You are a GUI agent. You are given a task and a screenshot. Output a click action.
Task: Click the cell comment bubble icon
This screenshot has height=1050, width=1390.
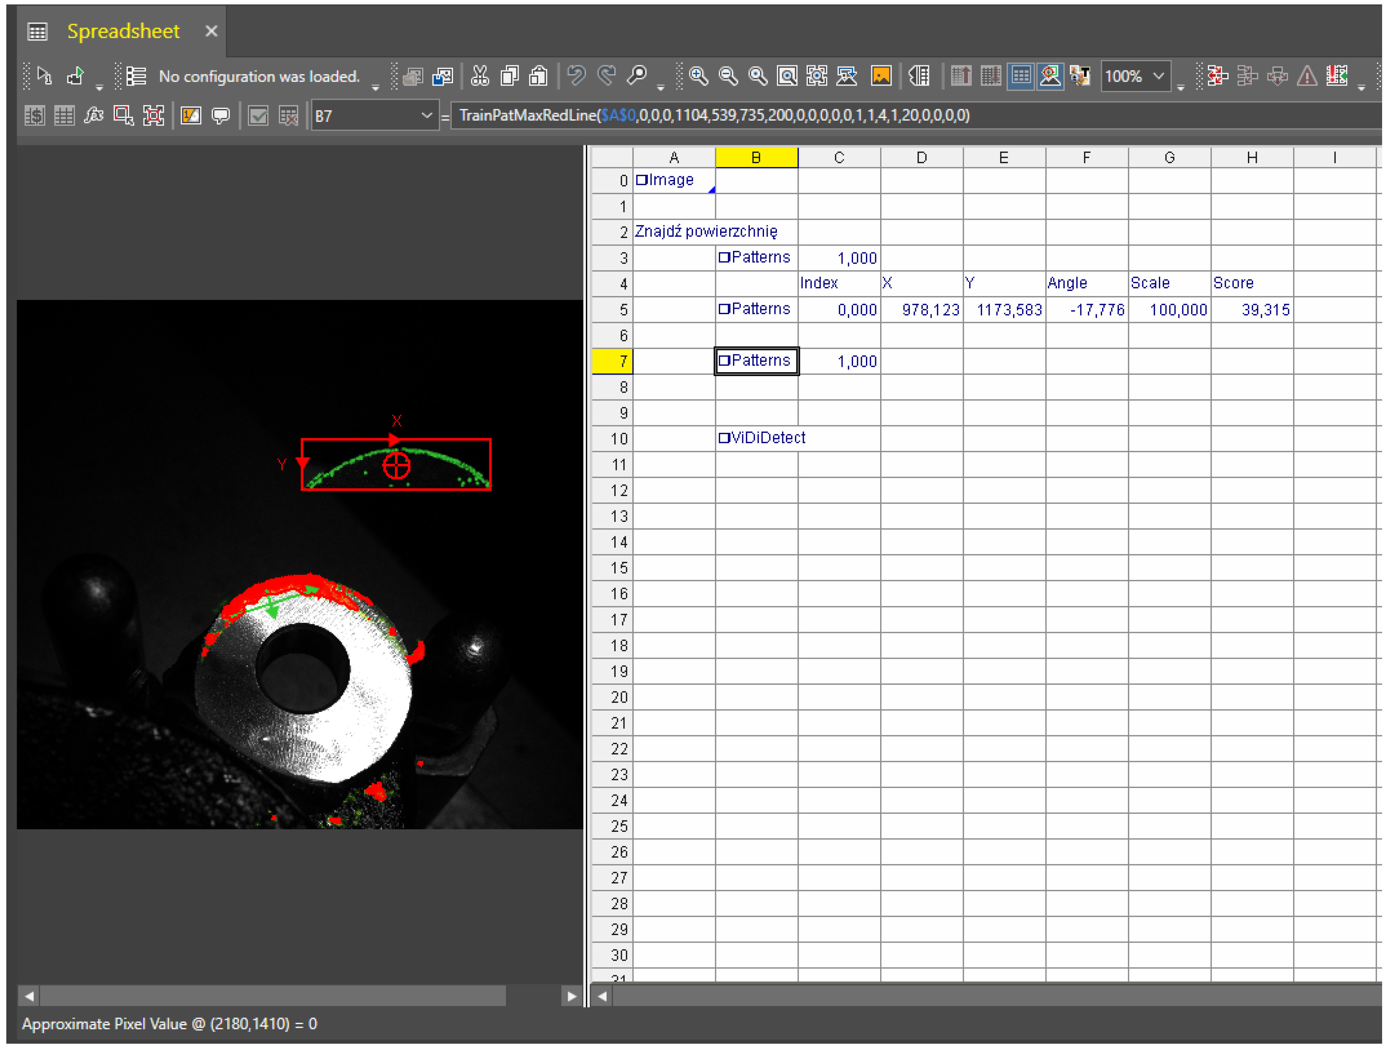[220, 115]
